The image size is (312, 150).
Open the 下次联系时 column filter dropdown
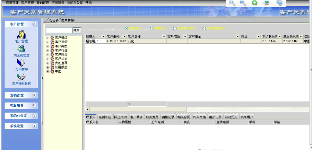(280, 36)
